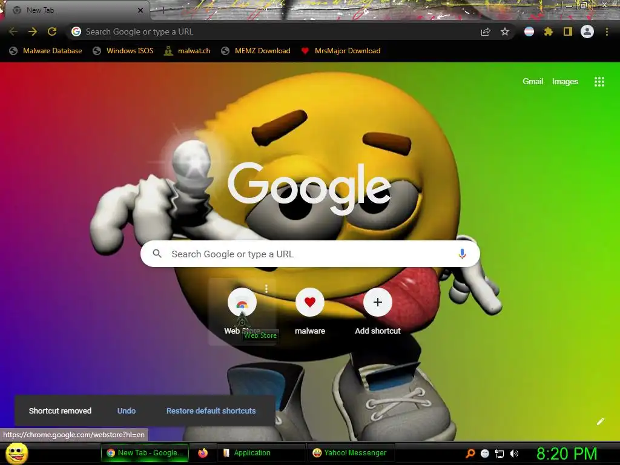
Task: Click the 8:20 PM clock
Action: pyautogui.click(x=567, y=453)
